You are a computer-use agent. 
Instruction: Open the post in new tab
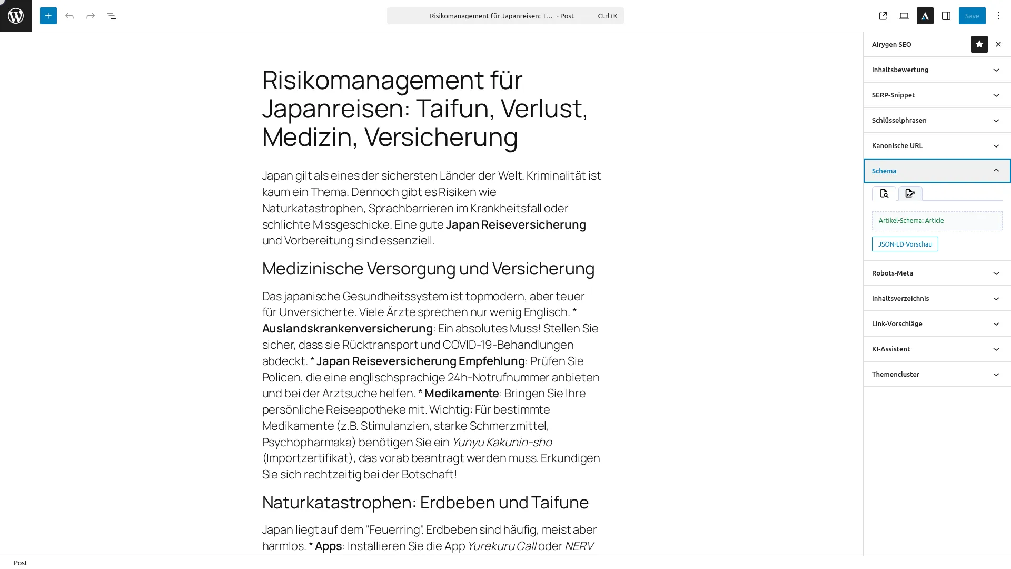coord(883,16)
